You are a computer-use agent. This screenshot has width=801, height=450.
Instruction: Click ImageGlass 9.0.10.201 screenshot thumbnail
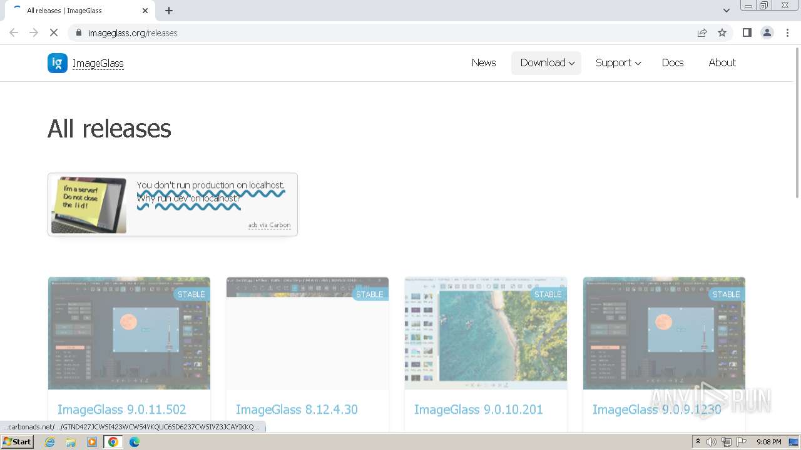[x=486, y=333]
